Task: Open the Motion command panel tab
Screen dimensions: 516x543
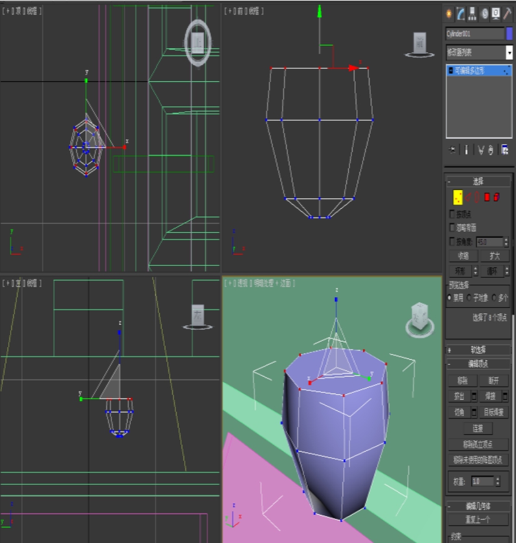Action: click(485, 14)
